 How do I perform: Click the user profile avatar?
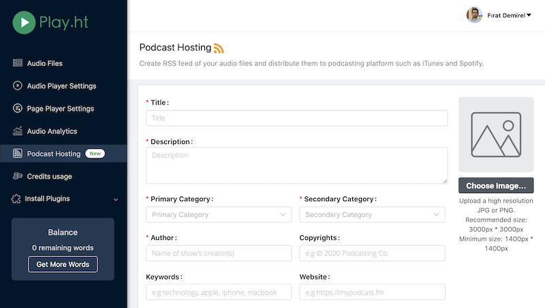pos(474,15)
